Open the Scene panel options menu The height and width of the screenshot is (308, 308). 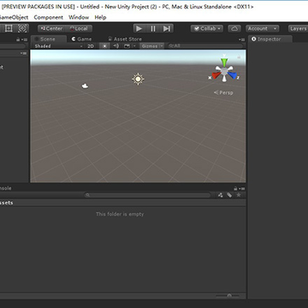[242, 39]
